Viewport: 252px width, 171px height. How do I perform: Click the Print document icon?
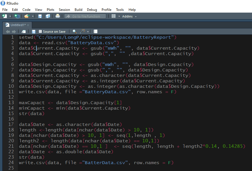click(x=57, y=16)
